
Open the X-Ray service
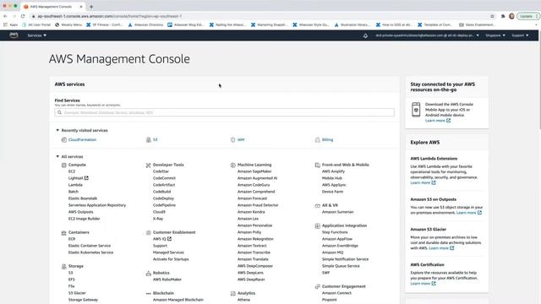pos(158,219)
